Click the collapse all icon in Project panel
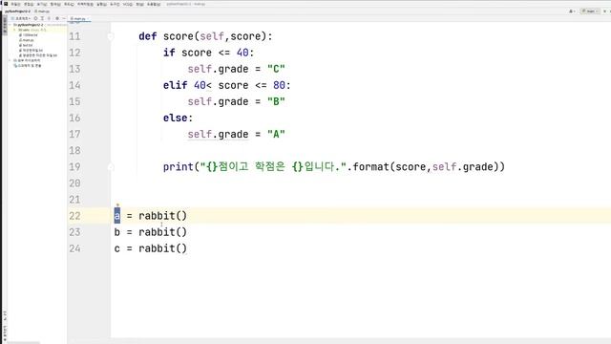The width and height of the screenshot is (611, 344). tap(49, 18)
